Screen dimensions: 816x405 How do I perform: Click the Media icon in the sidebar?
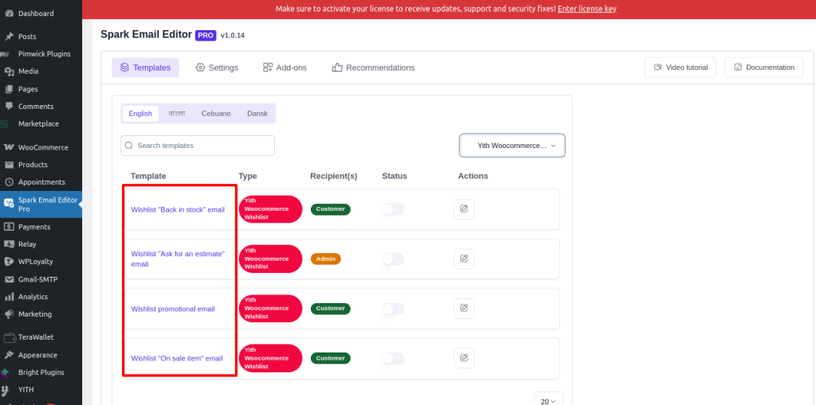(9, 72)
